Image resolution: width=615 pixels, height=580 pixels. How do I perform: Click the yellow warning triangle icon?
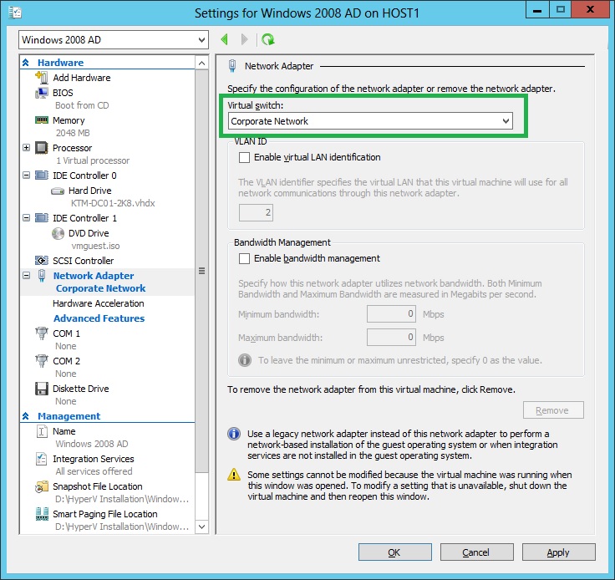(234, 475)
